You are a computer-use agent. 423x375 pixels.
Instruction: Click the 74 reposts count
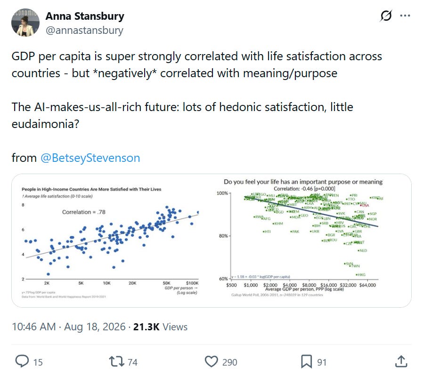click(x=132, y=362)
